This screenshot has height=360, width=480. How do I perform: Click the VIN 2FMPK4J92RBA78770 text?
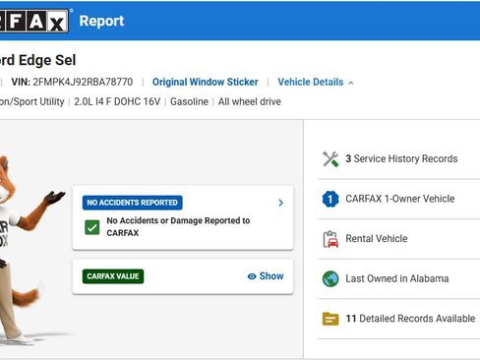click(72, 82)
